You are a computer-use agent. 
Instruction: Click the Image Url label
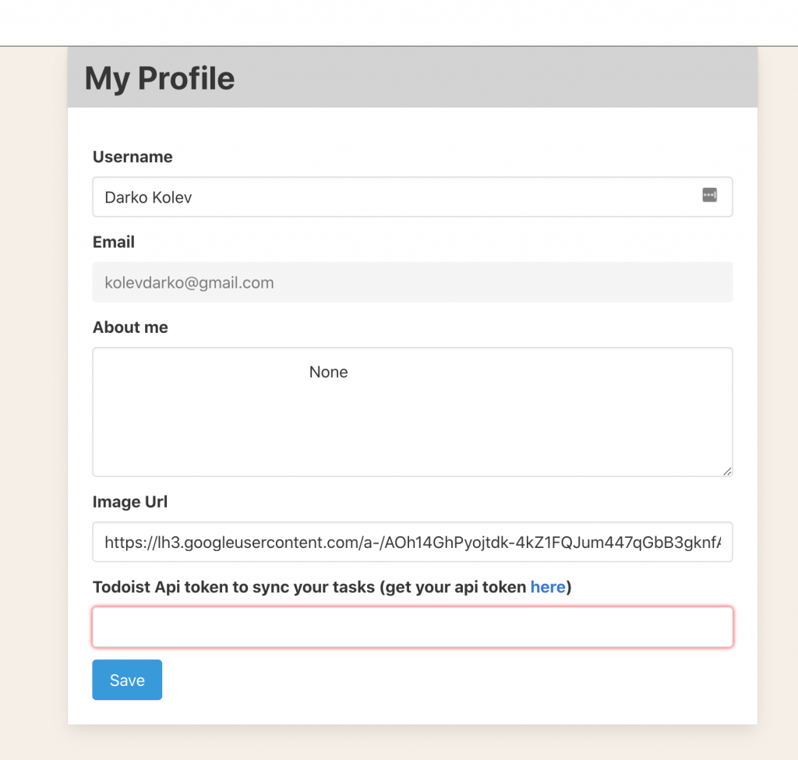pyautogui.click(x=130, y=501)
